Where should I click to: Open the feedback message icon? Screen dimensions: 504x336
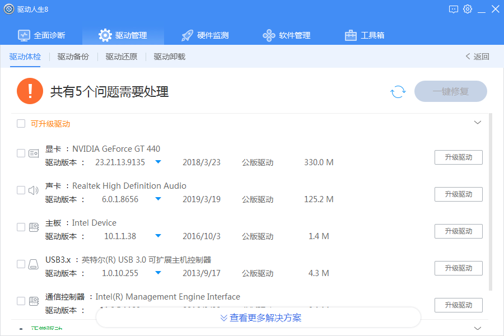454,9
